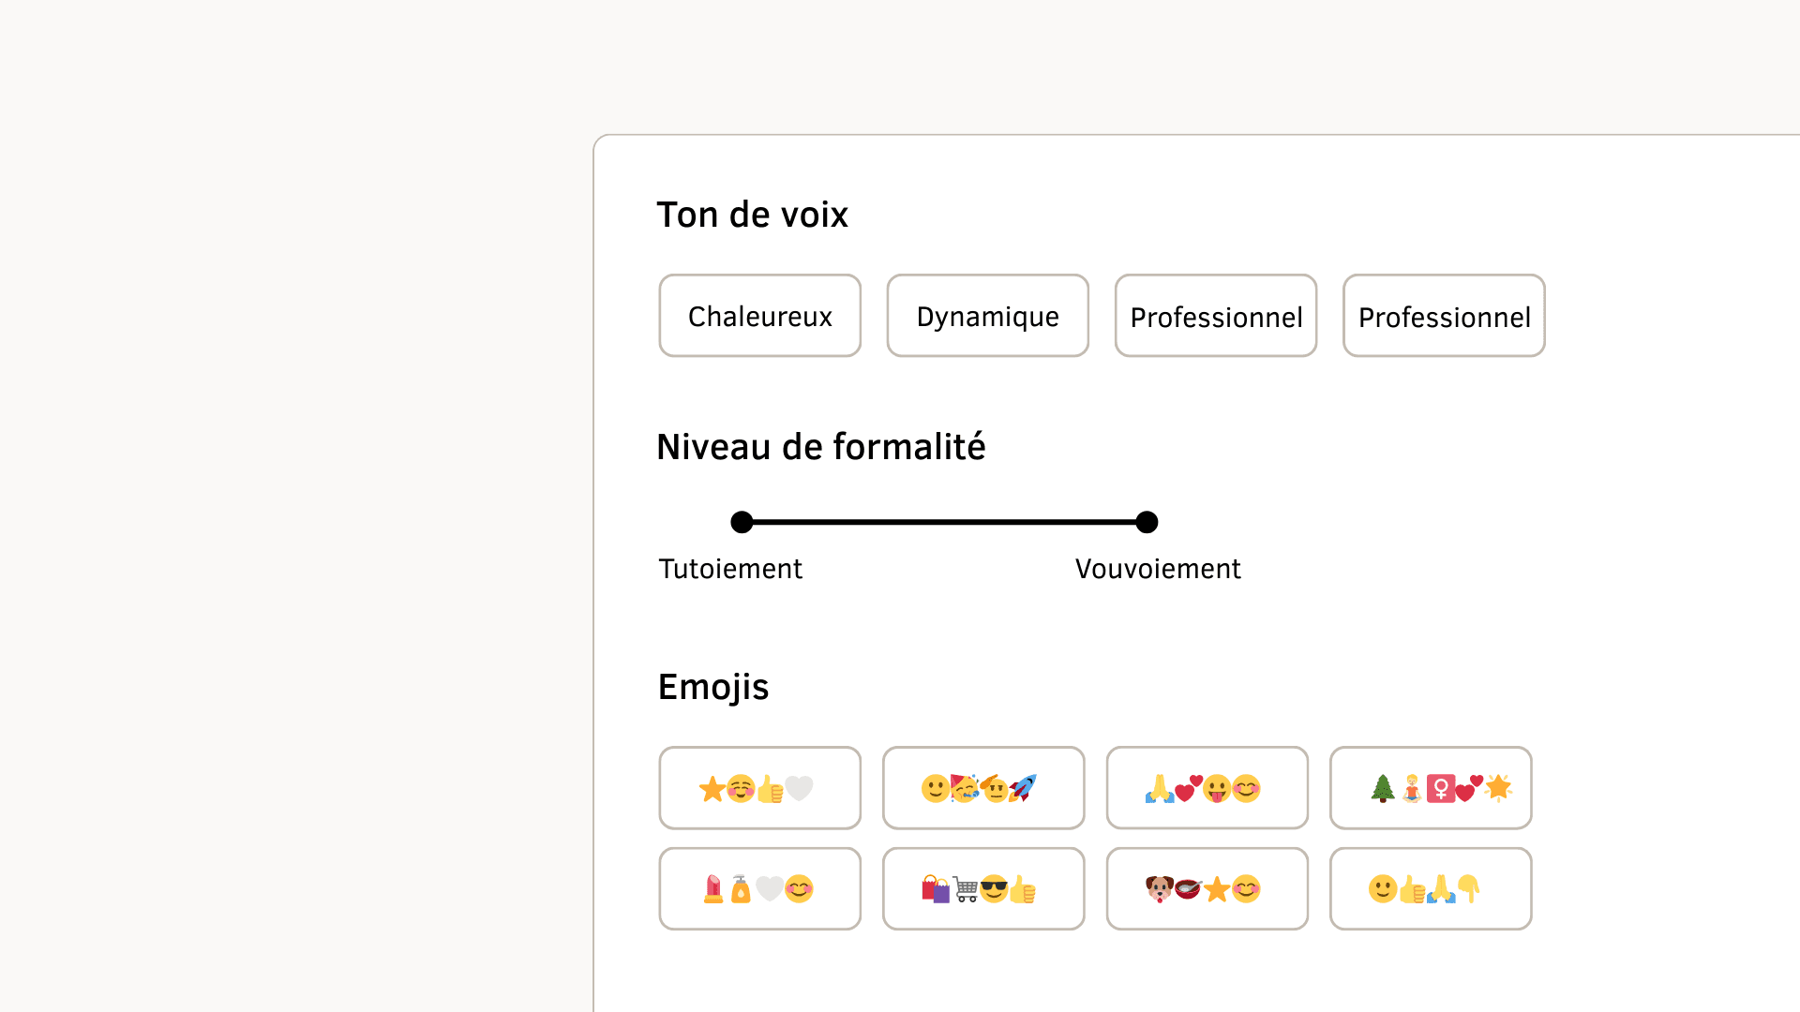Click the Tutoiement label
This screenshot has width=1800, height=1012.
(x=730, y=568)
